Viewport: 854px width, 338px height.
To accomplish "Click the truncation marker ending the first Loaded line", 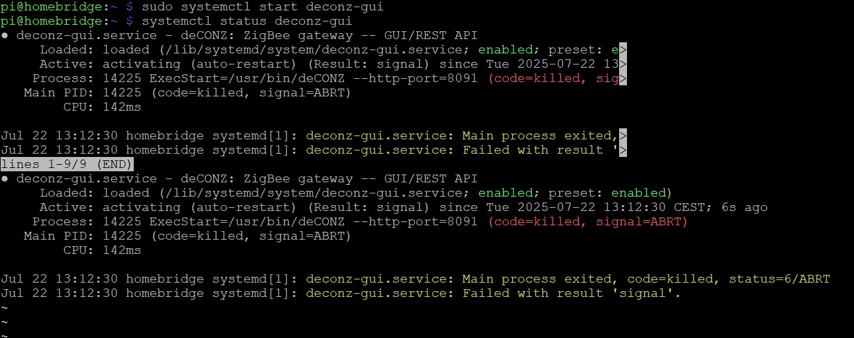I will pyautogui.click(x=623, y=50).
